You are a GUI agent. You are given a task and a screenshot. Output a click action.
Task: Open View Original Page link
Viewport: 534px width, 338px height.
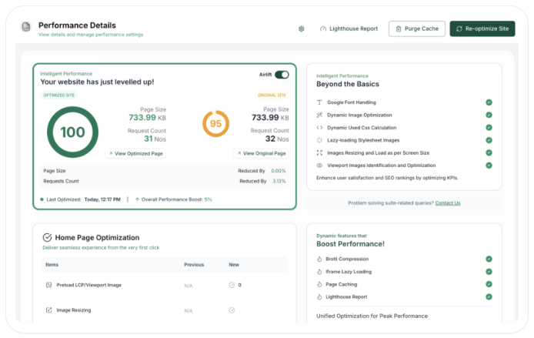tap(261, 154)
